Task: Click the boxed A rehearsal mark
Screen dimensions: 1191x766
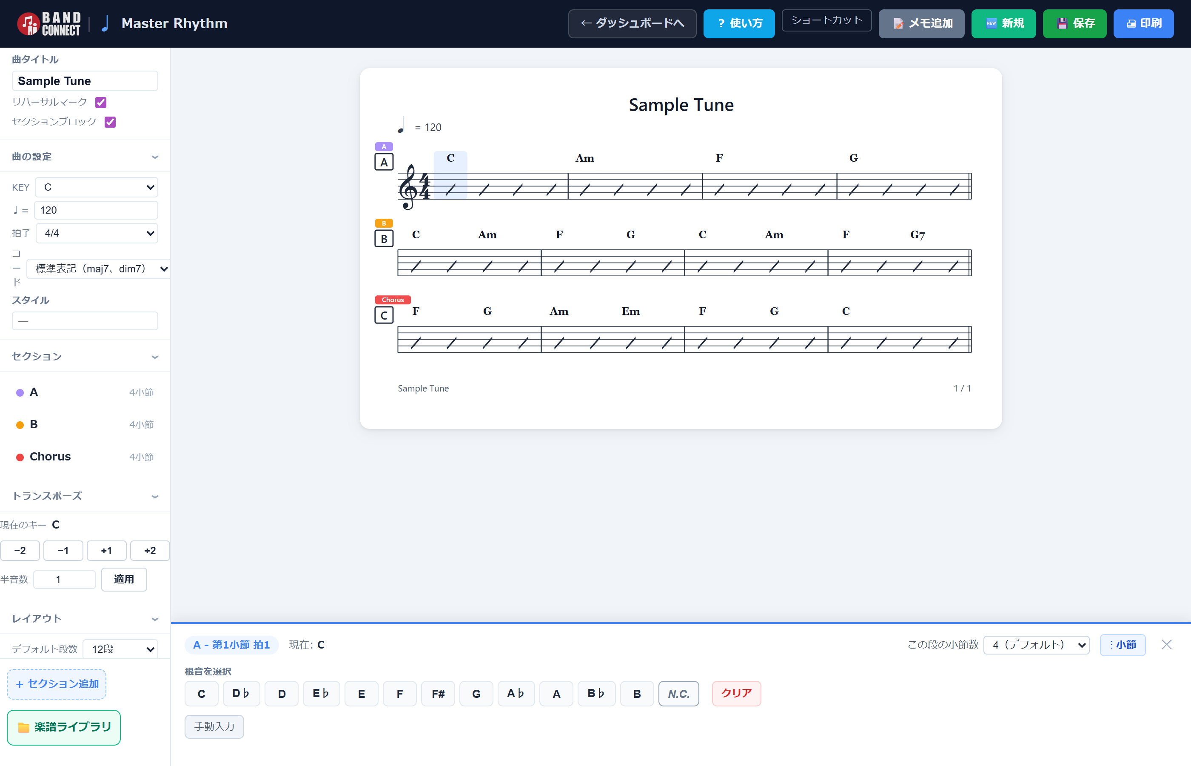Action: tap(384, 162)
